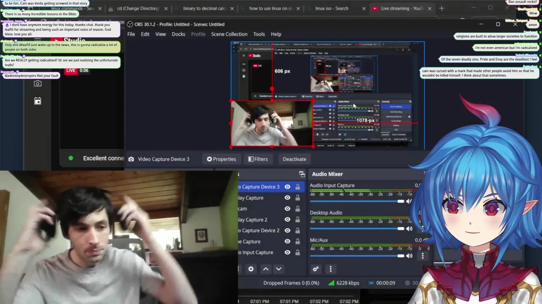
Task: Mute the Mic/Aux channel
Action: tap(409, 256)
